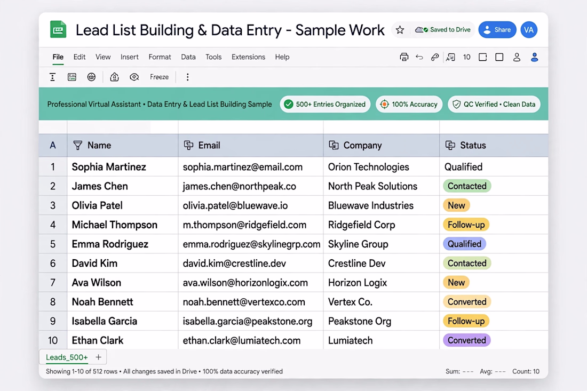Click the icon in the Email column header
This screenshot has width=587, height=391.
coord(189,145)
